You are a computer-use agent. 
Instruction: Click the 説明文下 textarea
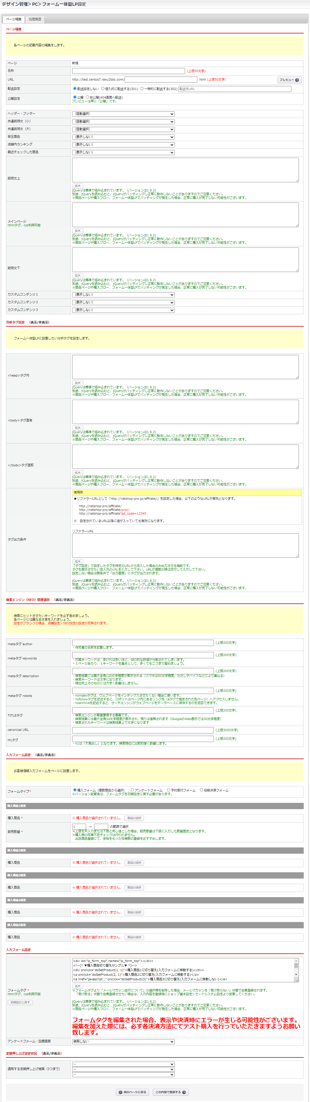point(185,260)
